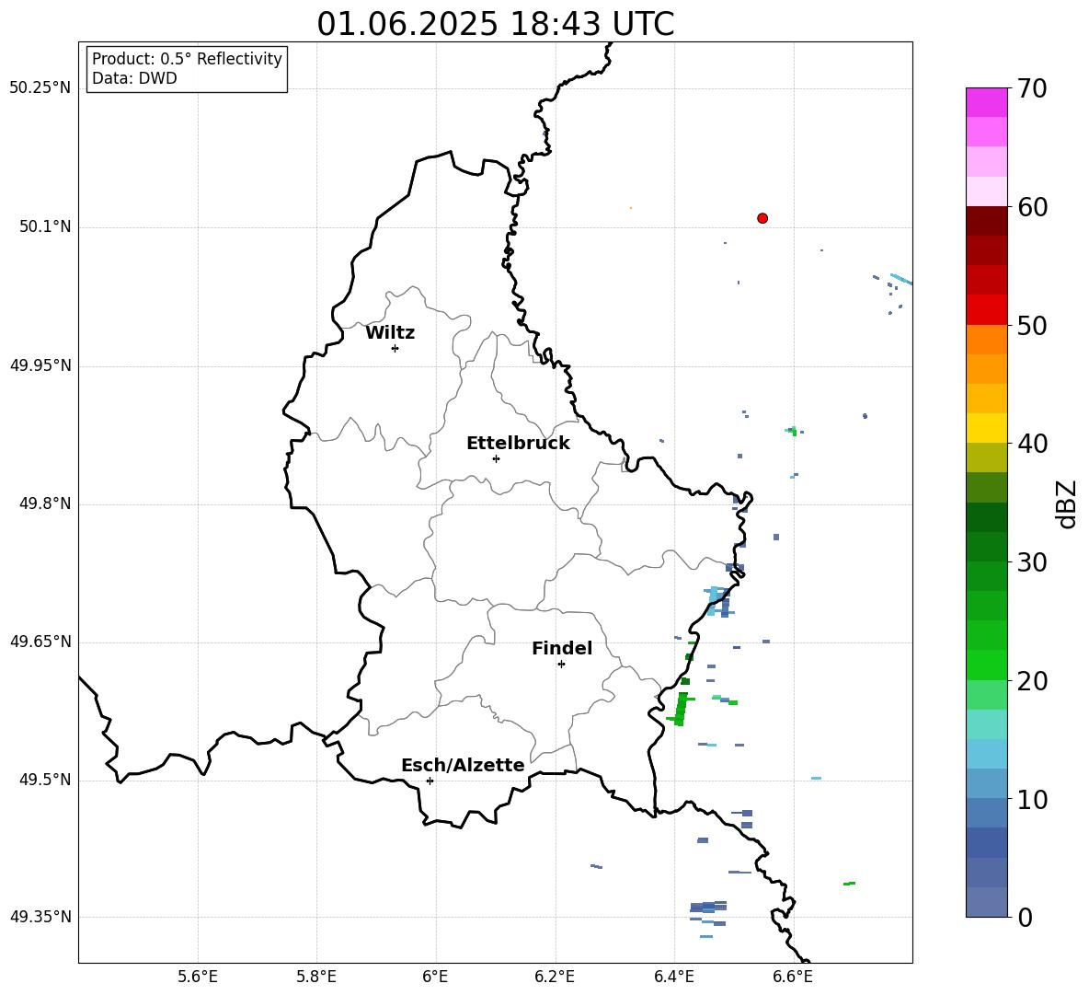This screenshot has width=1089, height=995.
Task: Click the bright green colorbar segment above 20
Action: [x=987, y=665]
